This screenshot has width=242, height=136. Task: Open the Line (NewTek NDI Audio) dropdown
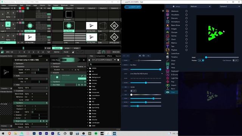coord(146,74)
